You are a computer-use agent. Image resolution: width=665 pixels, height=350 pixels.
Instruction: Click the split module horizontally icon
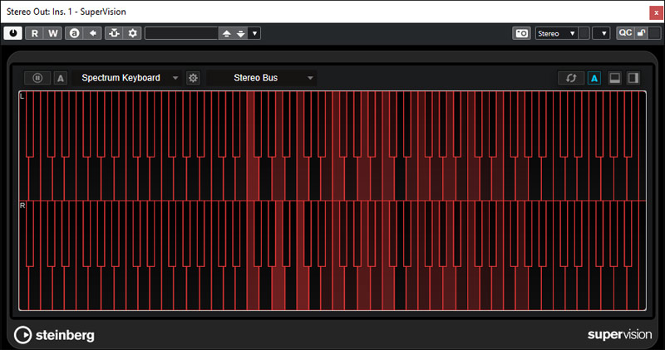[615, 78]
